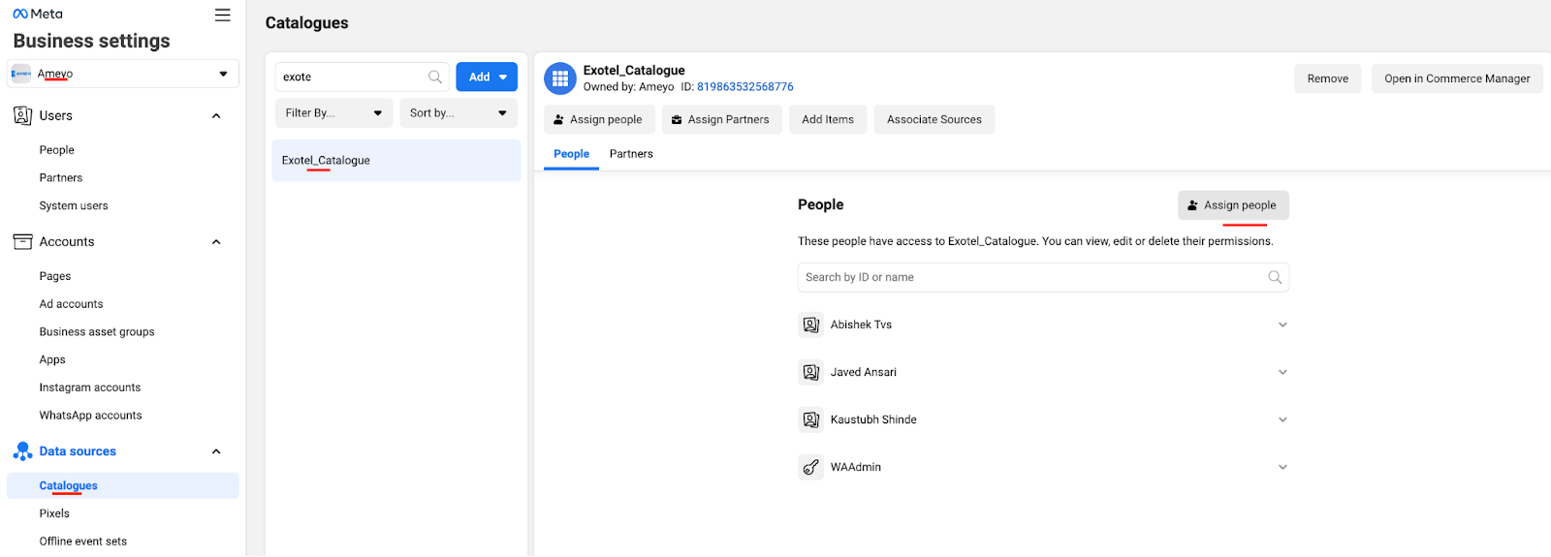Open the Filter By dropdown
Viewport: 1551px width, 557px height.
(333, 113)
